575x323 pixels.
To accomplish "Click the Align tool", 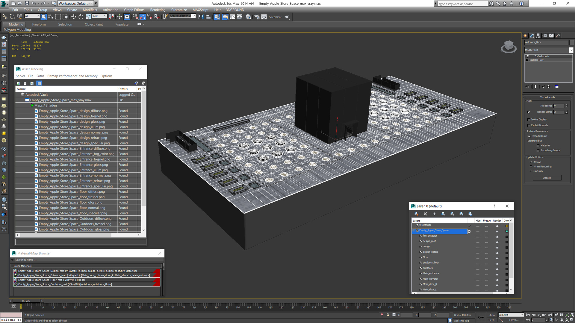I will pos(208,17).
